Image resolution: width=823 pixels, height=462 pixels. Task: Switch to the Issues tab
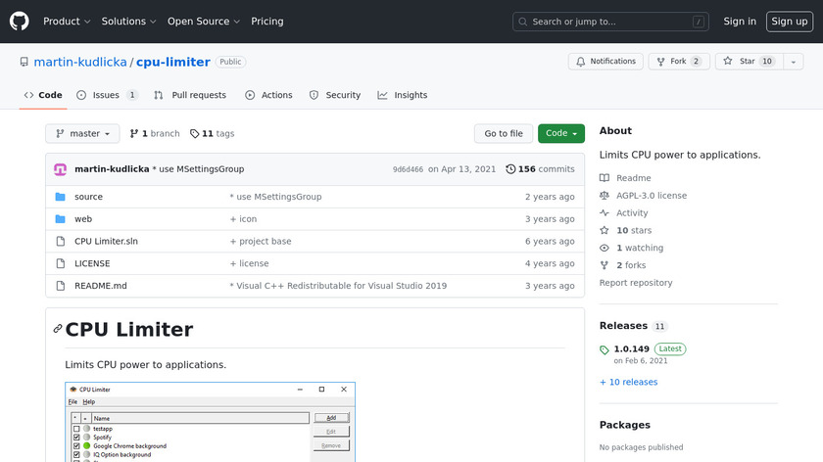coord(106,95)
